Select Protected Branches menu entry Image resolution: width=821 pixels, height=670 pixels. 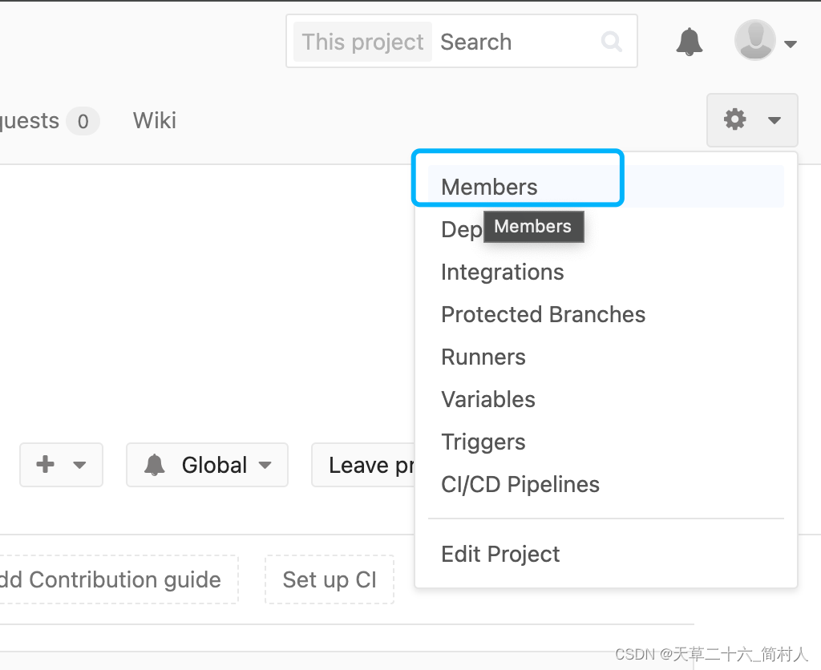click(x=543, y=314)
